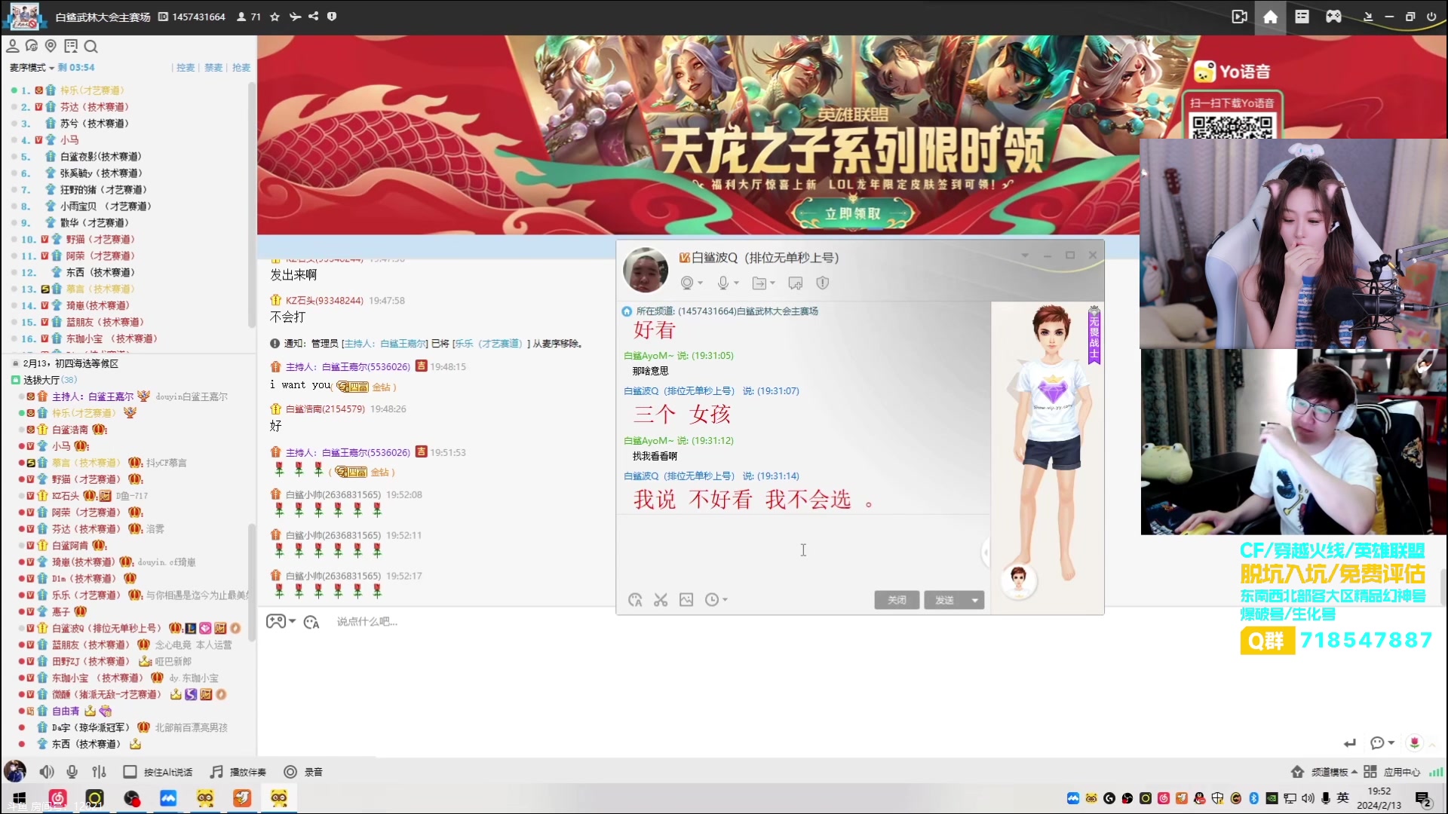
Task: Click the share channel icon in title bar
Action: tap(314, 17)
